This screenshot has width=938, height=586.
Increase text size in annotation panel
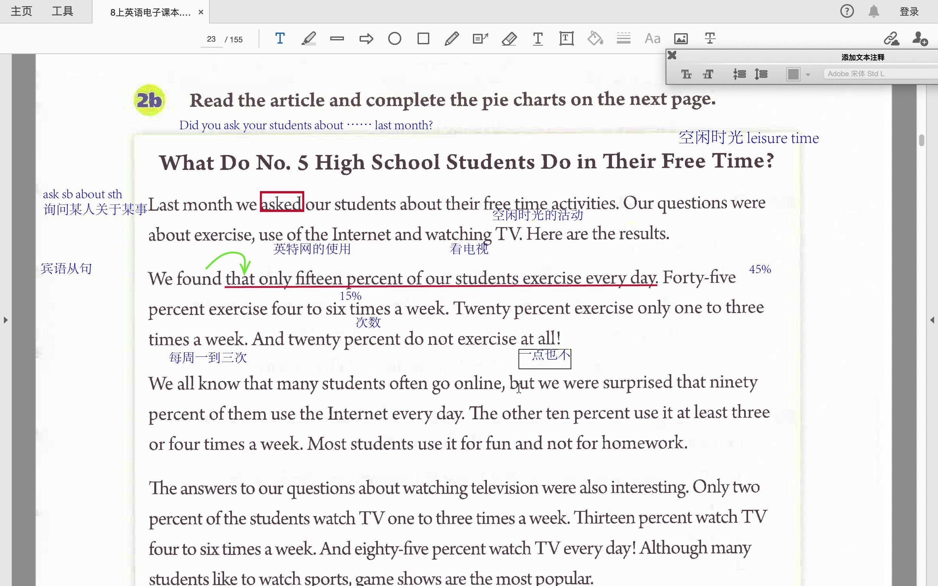[x=708, y=74]
